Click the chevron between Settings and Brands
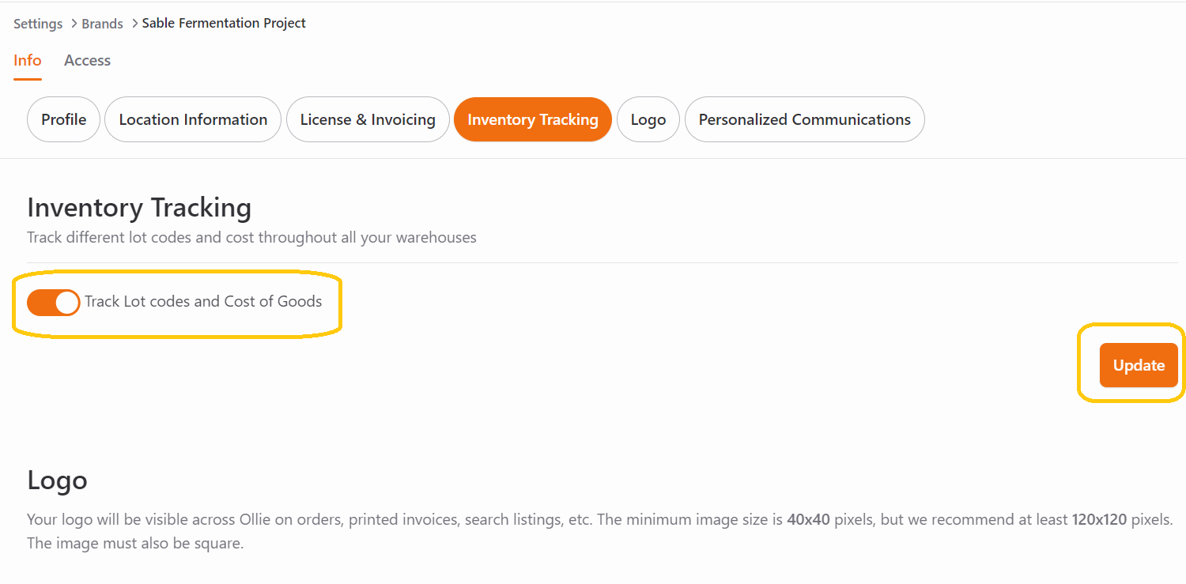Screen dimensions: 1186x584 point(73,24)
